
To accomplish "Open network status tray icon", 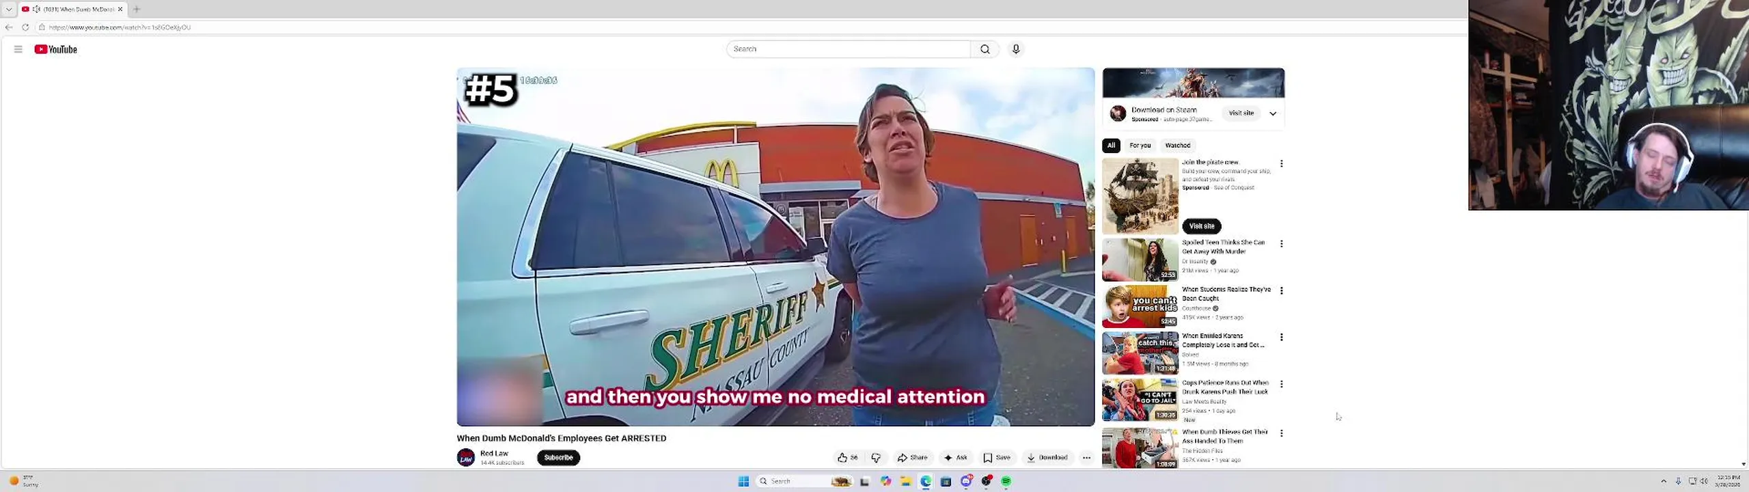I will point(1692,481).
